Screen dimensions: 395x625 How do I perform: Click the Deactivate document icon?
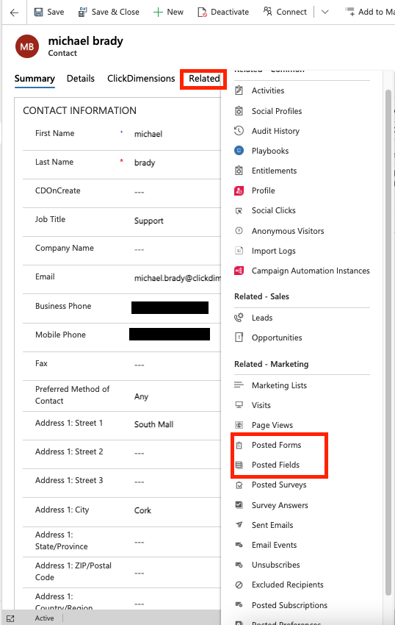click(203, 12)
